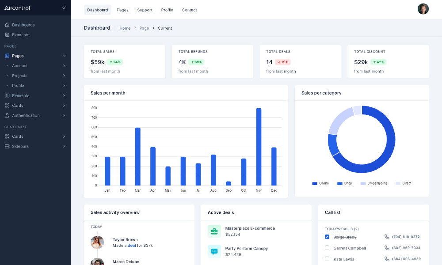Go to Home via the breadcrumb link
Viewport: 442px width, 265px height.
[125, 28]
